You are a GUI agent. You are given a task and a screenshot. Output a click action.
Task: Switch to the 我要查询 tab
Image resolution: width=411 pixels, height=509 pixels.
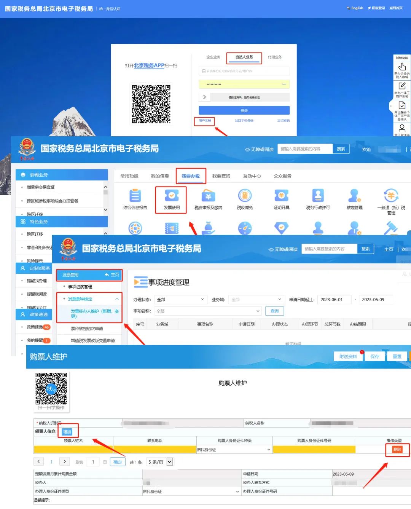point(221,176)
